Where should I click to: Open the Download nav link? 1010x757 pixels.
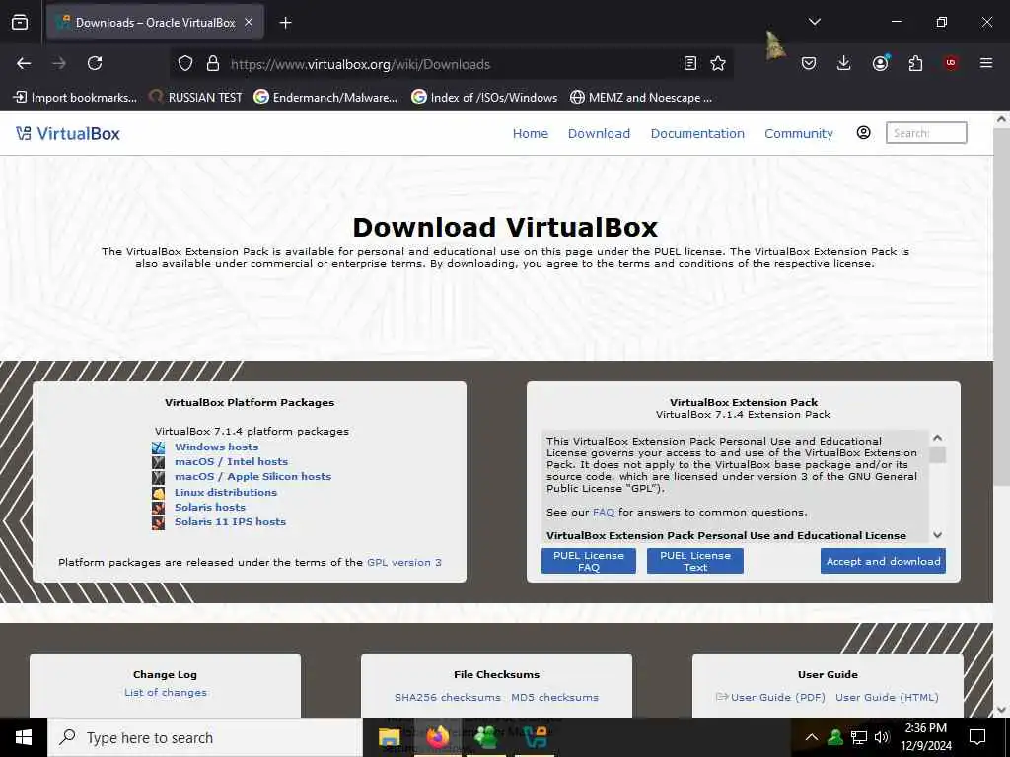tap(599, 133)
